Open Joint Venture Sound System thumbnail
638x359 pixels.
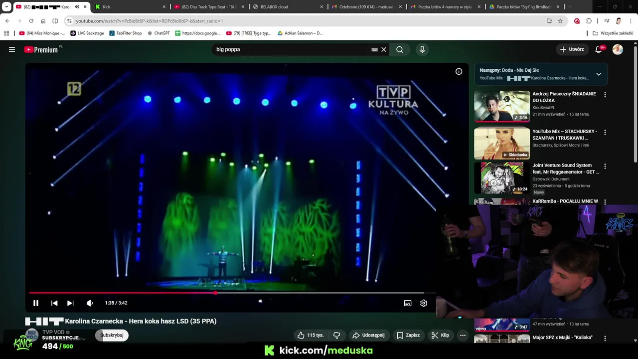(502, 178)
